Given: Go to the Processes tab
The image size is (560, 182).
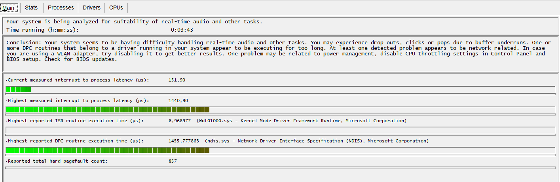Looking at the screenshot, I should pos(61,8).
